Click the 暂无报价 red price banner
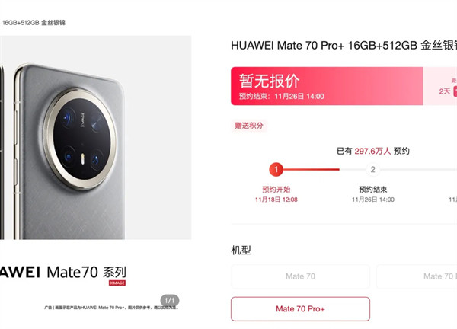Image resolution: width=457 pixels, height=329 pixels. [327, 86]
